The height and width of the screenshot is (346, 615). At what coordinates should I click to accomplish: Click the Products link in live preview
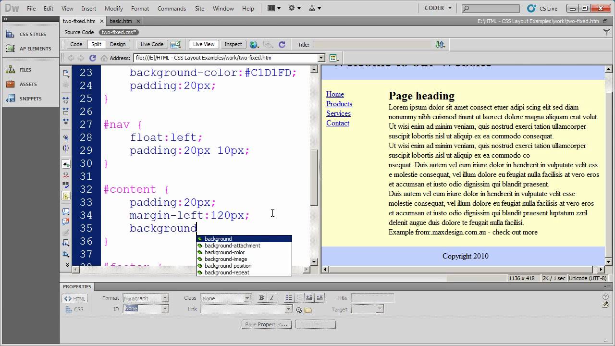click(x=339, y=104)
